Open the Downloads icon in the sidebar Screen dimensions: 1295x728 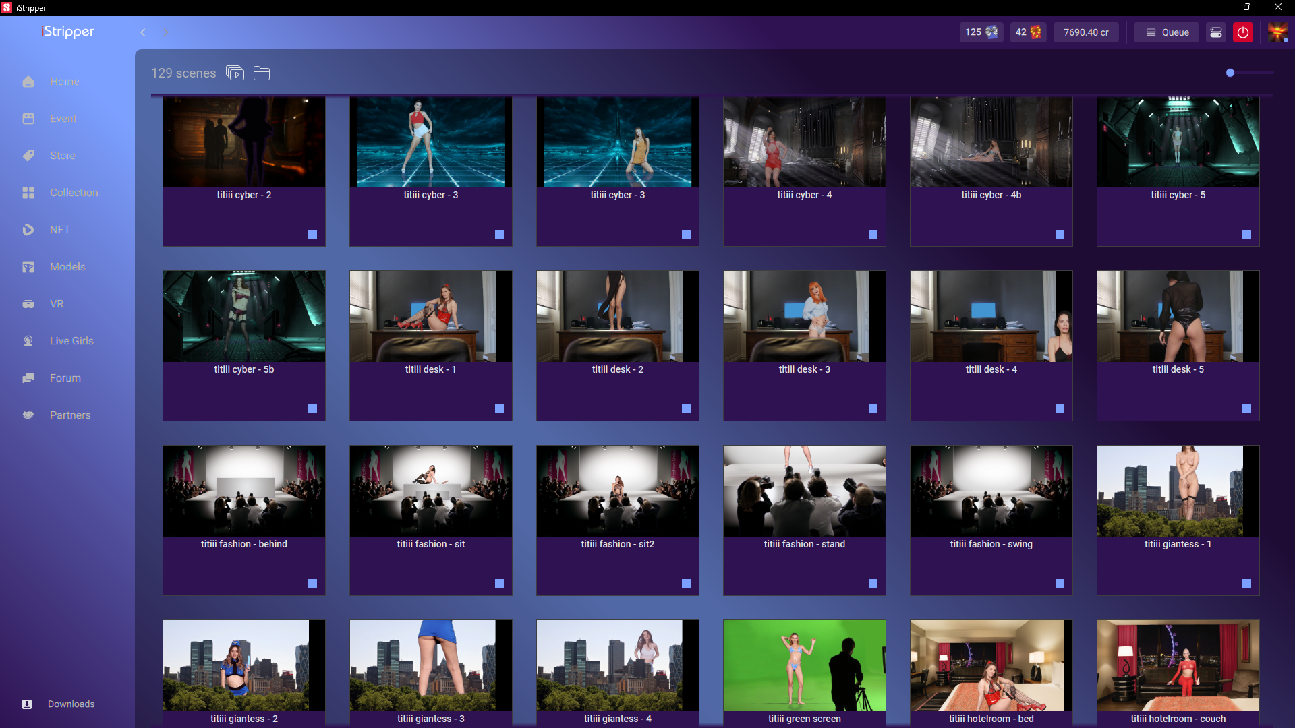point(27,704)
